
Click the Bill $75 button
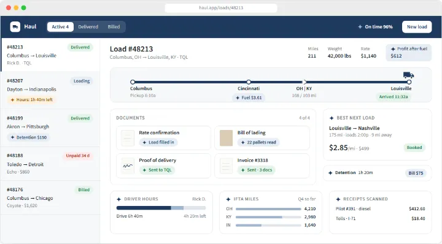[x=416, y=173]
